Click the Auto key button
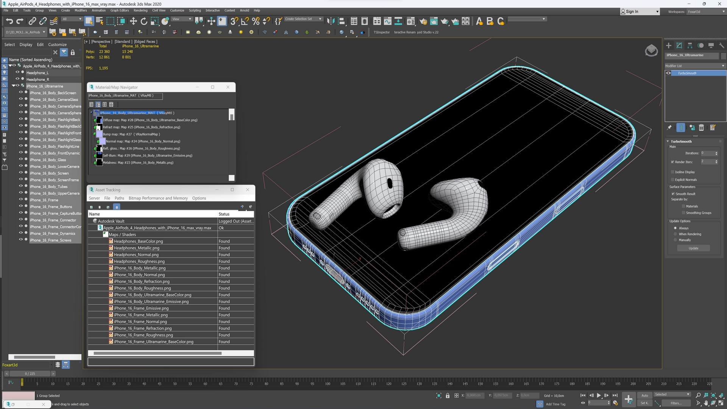The width and height of the screenshot is (727, 409). [644, 395]
